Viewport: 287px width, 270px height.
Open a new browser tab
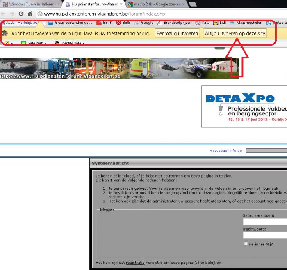tap(193, 4)
